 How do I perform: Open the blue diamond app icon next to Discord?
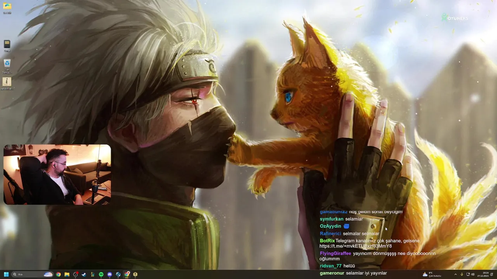click(118, 274)
